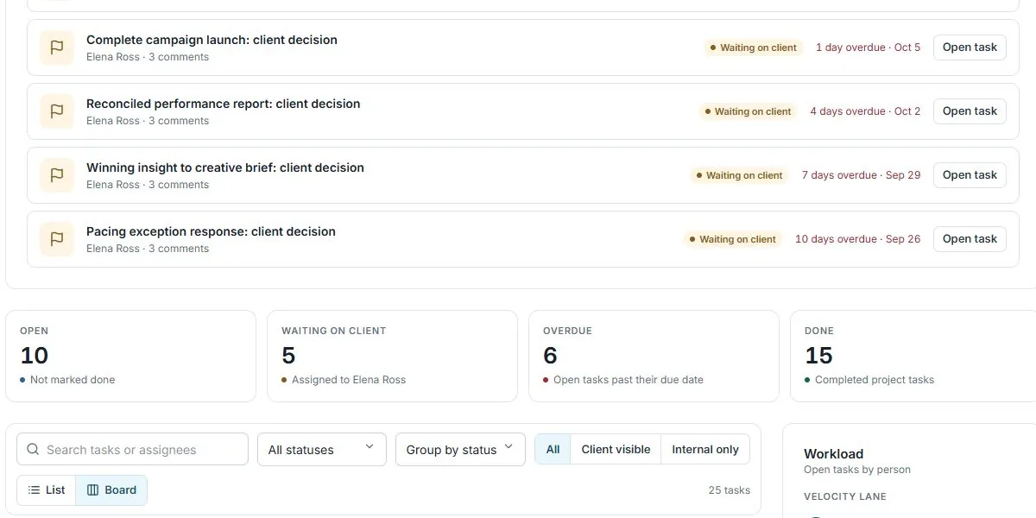Screen dimensions: 1036x518
Task: Open task Pacing exception response via button
Action: (x=970, y=239)
